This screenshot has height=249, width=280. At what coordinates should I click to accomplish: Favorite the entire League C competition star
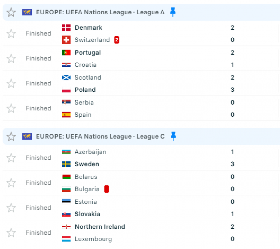[x=11, y=136]
